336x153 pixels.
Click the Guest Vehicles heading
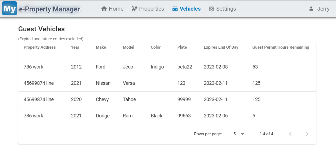click(41, 29)
